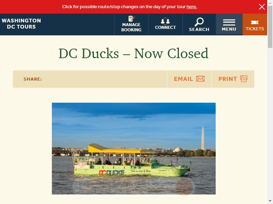Viewport: 273px width, 204px height.
Task: Click the Connect people icon
Action: point(165,21)
